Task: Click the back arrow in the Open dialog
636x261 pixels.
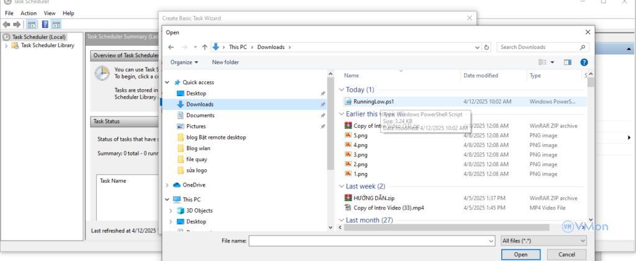Action: click(171, 47)
